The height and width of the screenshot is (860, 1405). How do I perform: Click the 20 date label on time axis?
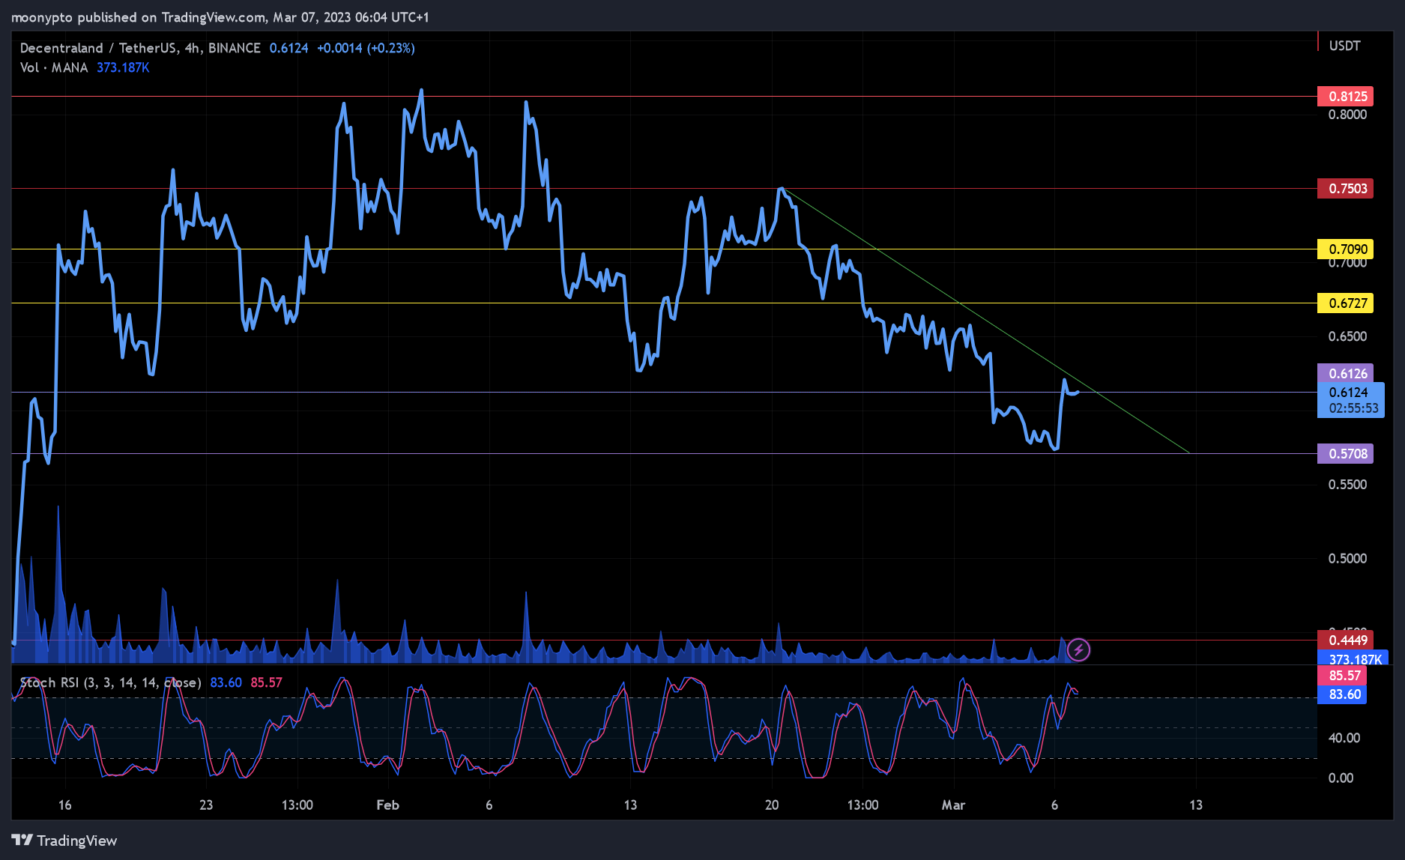coord(772,805)
